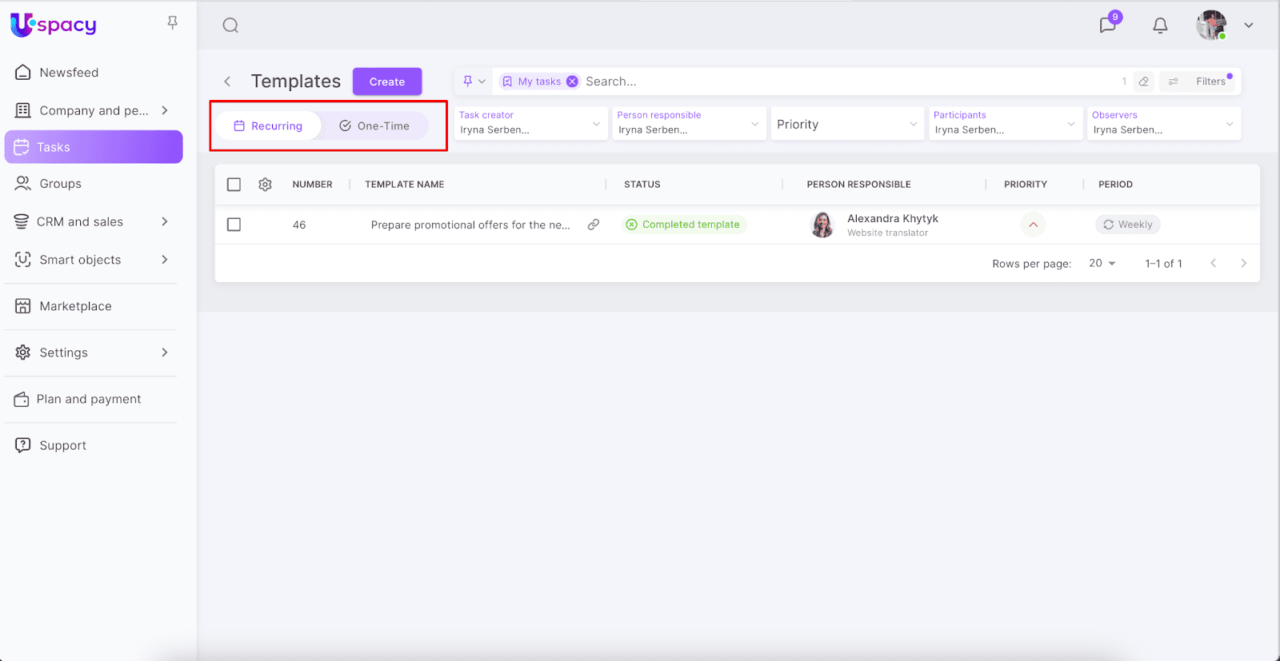
Task: Click the back arrow beside Templates
Action: pos(228,82)
